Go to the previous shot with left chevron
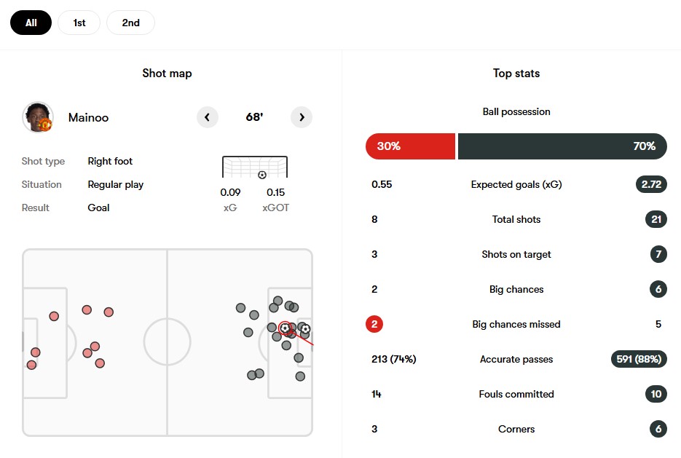 [x=207, y=117]
